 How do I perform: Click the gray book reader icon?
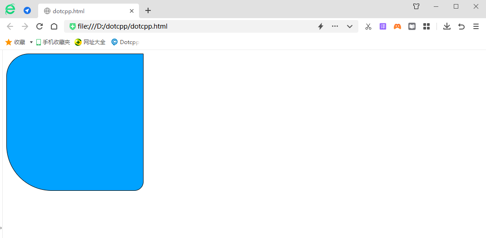412,26
